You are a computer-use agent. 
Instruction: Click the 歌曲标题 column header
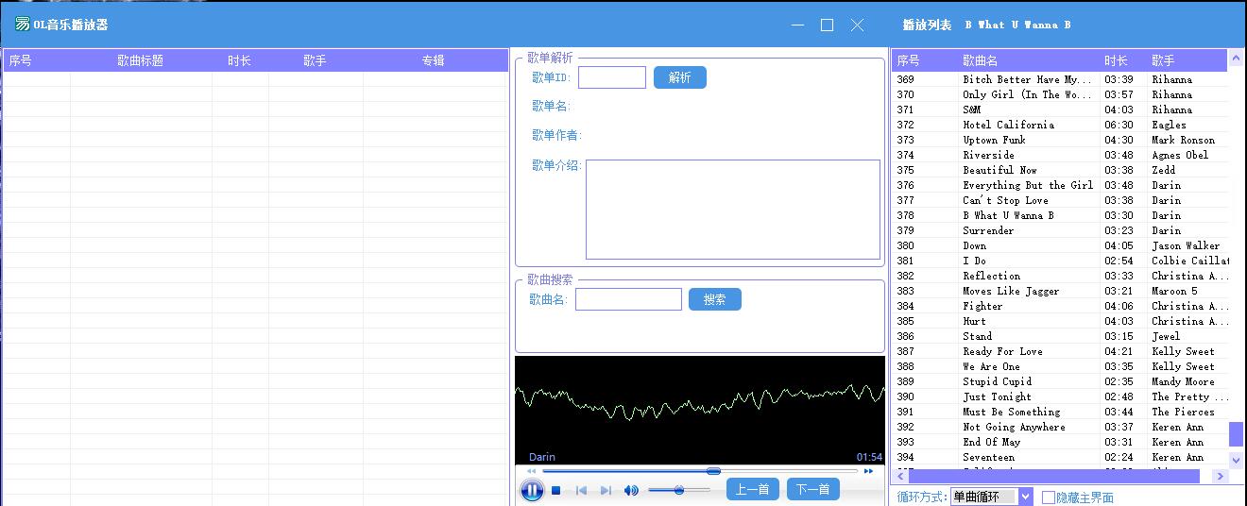click(141, 60)
